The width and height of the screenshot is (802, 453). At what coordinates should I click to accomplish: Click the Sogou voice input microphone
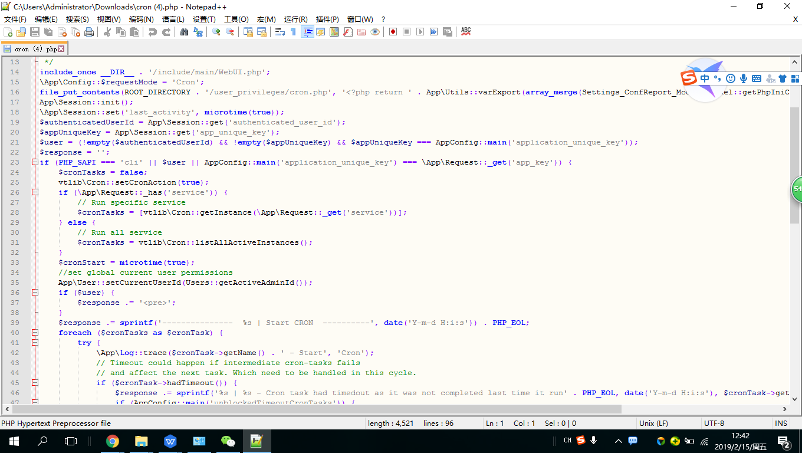tap(744, 78)
